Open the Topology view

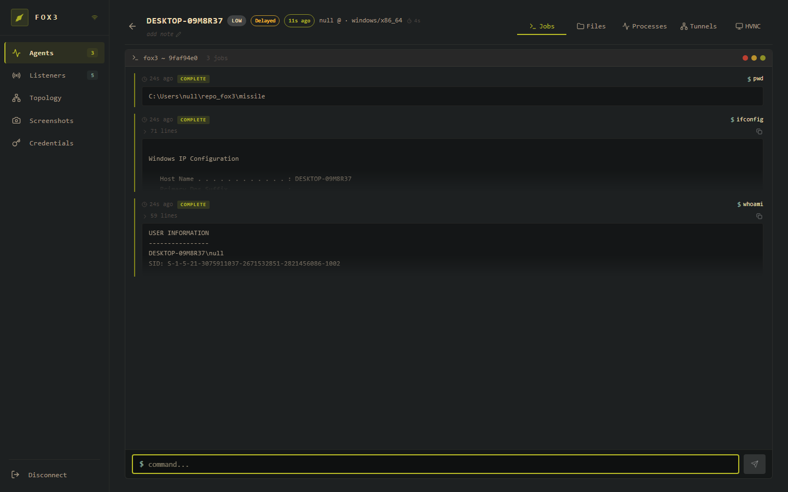54,98
